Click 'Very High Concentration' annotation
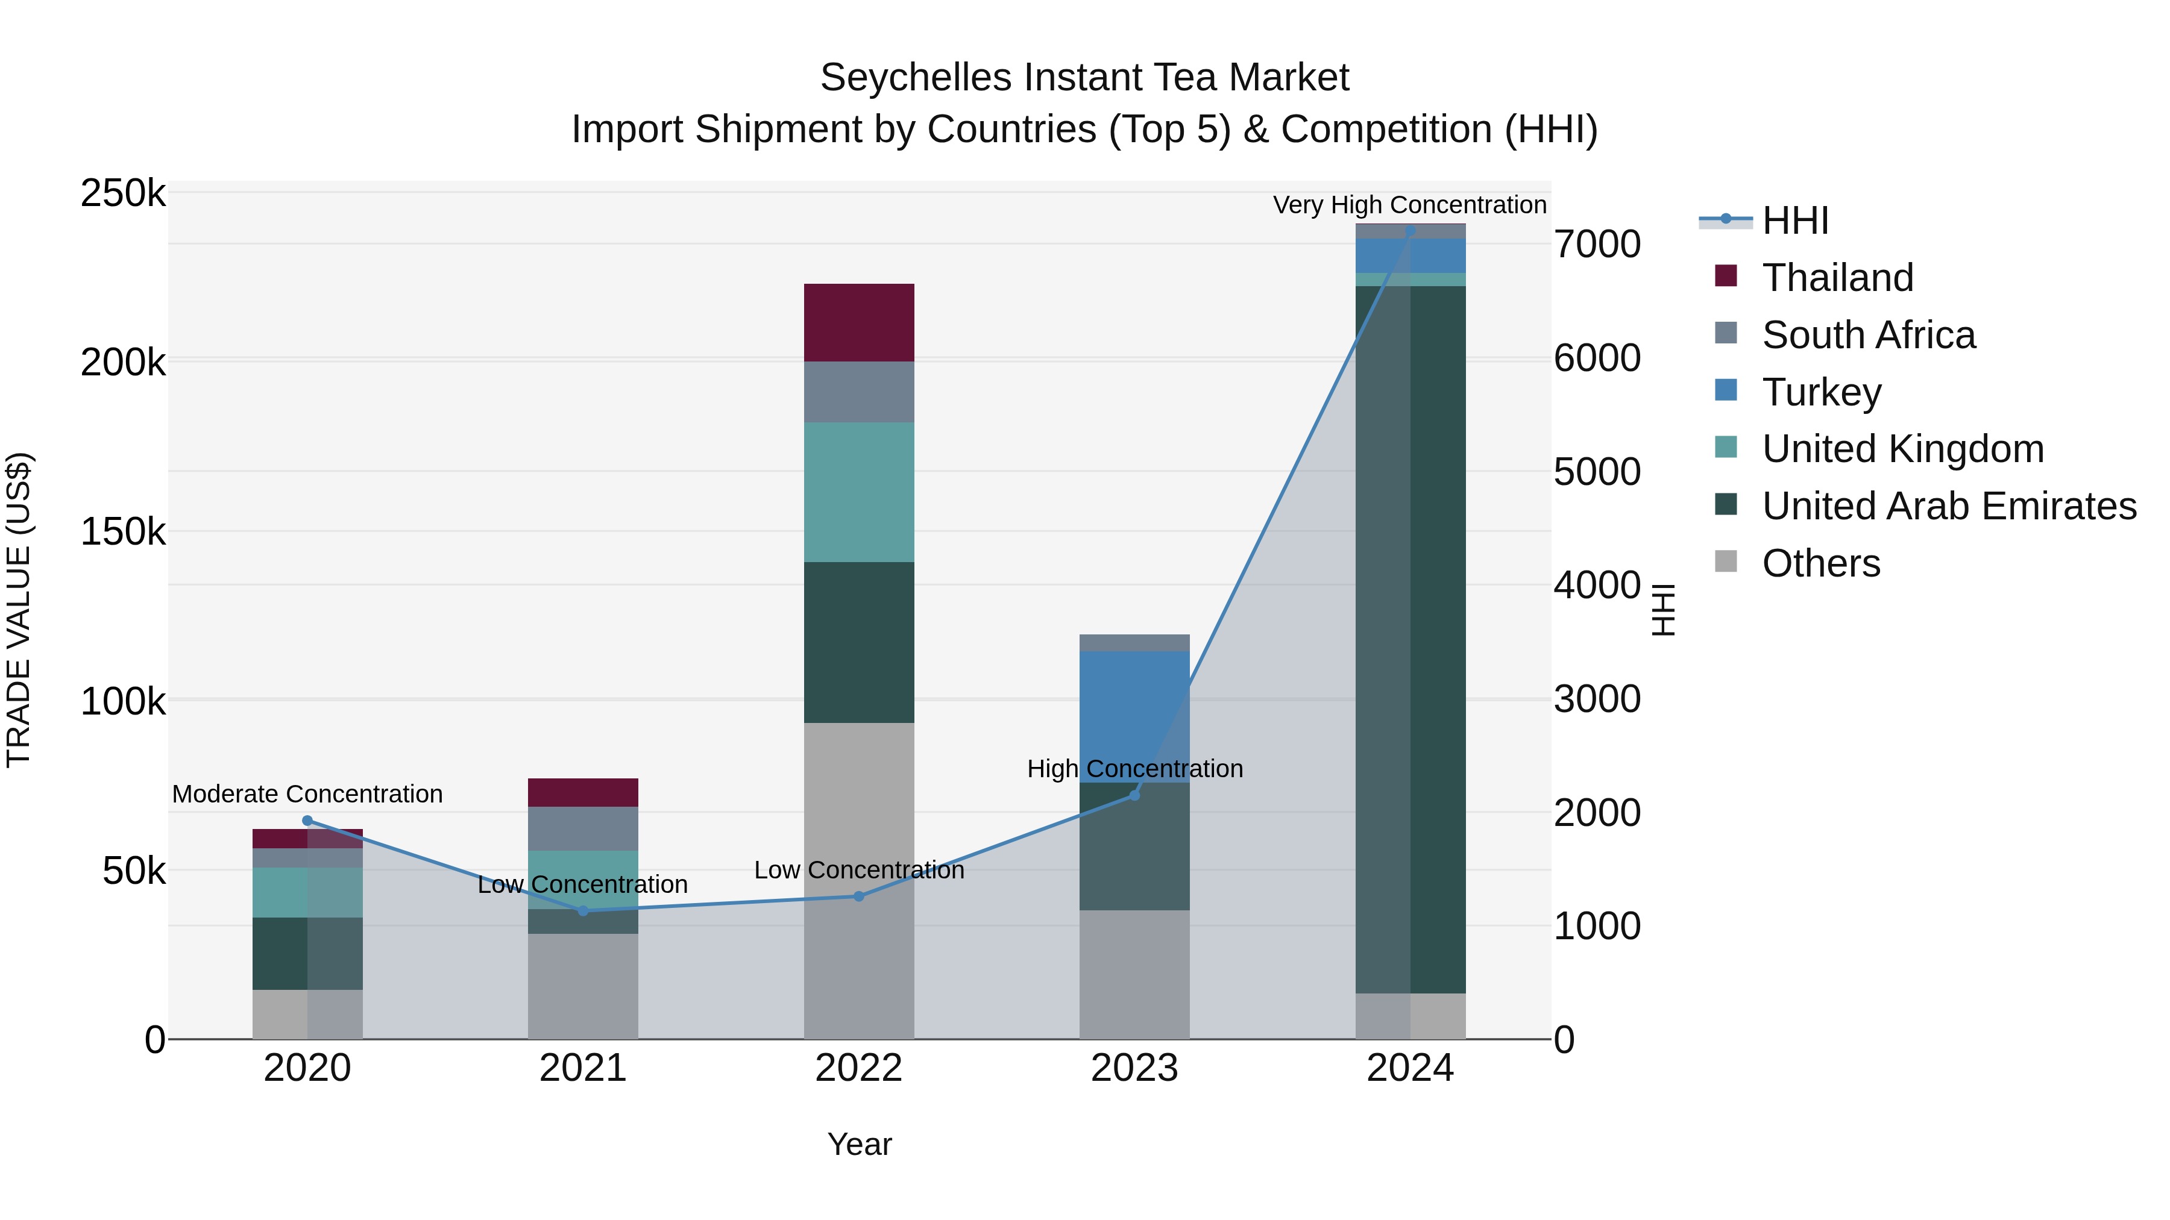Screen dimensions: 2170x1220 (x=1409, y=205)
